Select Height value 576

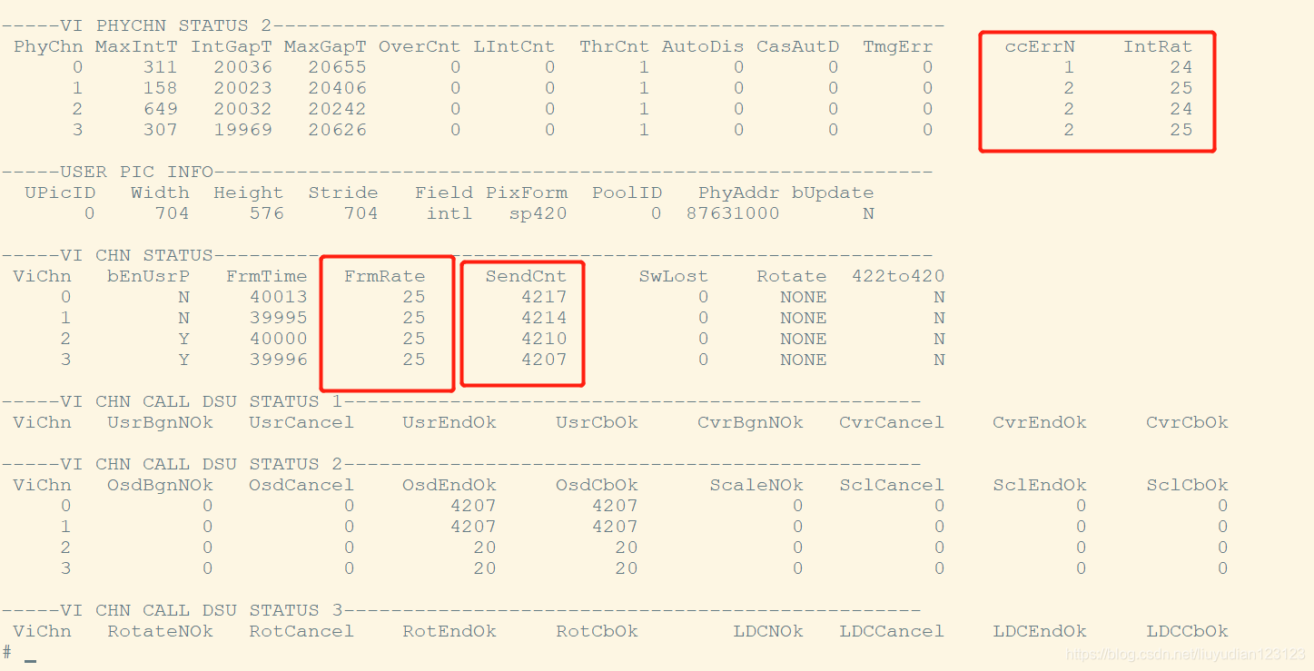(266, 213)
